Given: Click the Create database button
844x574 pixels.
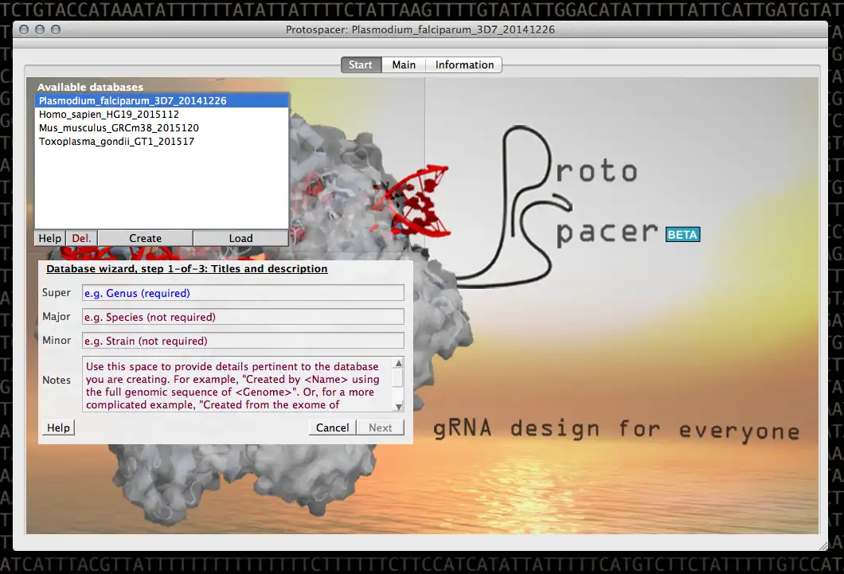Looking at the screenshot, I should click(146, 238).
